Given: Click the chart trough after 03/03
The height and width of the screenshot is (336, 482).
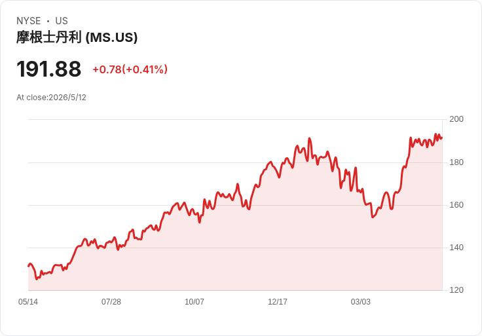Looking at the screenshot, I should point(373,217).
